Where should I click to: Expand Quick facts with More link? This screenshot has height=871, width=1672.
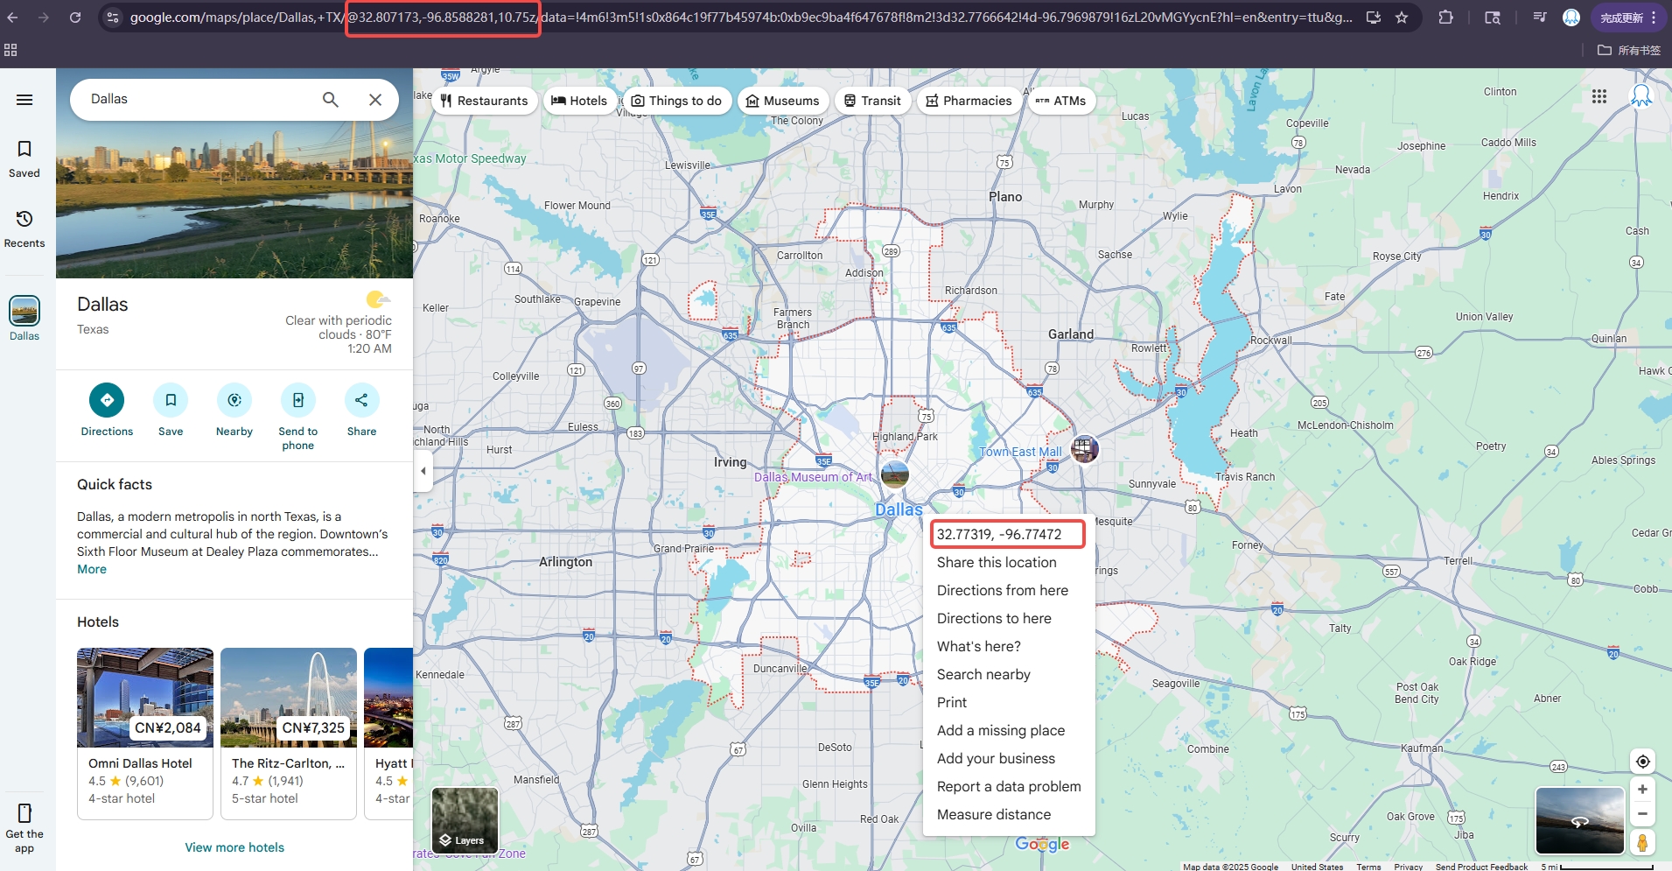tap(92, 569)
